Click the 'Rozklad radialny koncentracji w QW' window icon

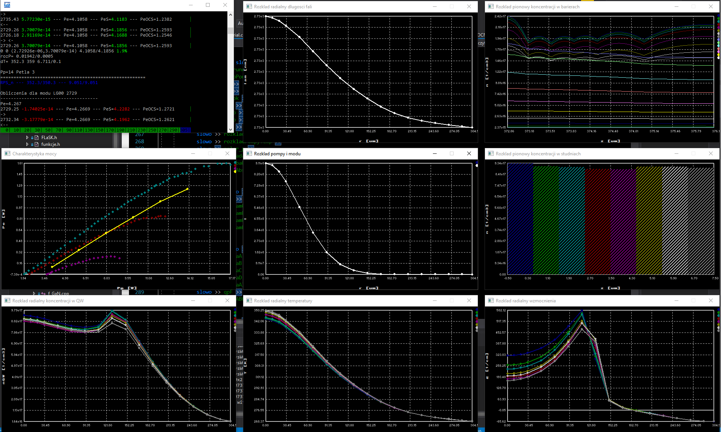pos(7,300)
